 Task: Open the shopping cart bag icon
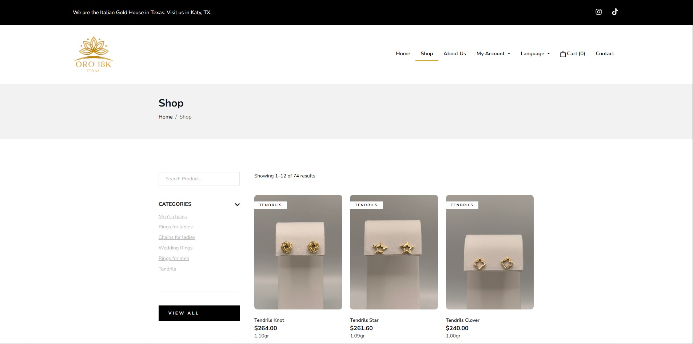pos(563,54)
